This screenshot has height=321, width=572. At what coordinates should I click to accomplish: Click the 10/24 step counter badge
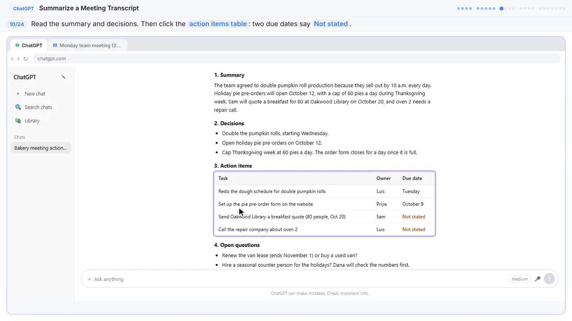17,24
